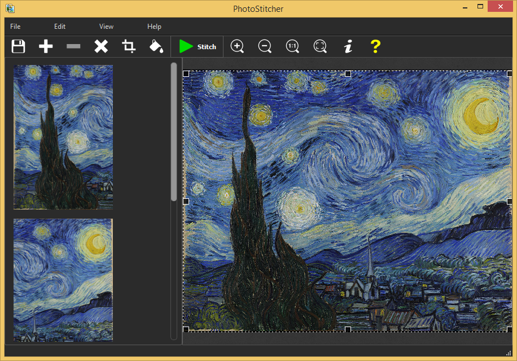Close the PhotoStitcher window

(x=500, y=6)
